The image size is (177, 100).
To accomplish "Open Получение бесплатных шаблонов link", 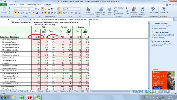I will [x=163, y=35].
